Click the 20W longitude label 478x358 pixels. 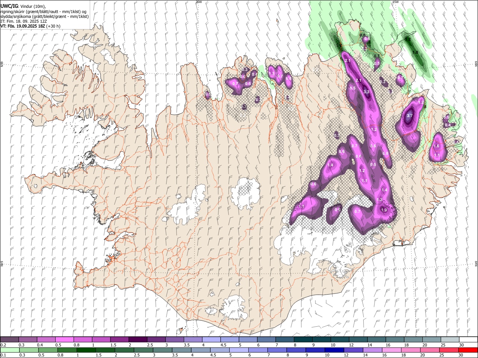[199, 2]
